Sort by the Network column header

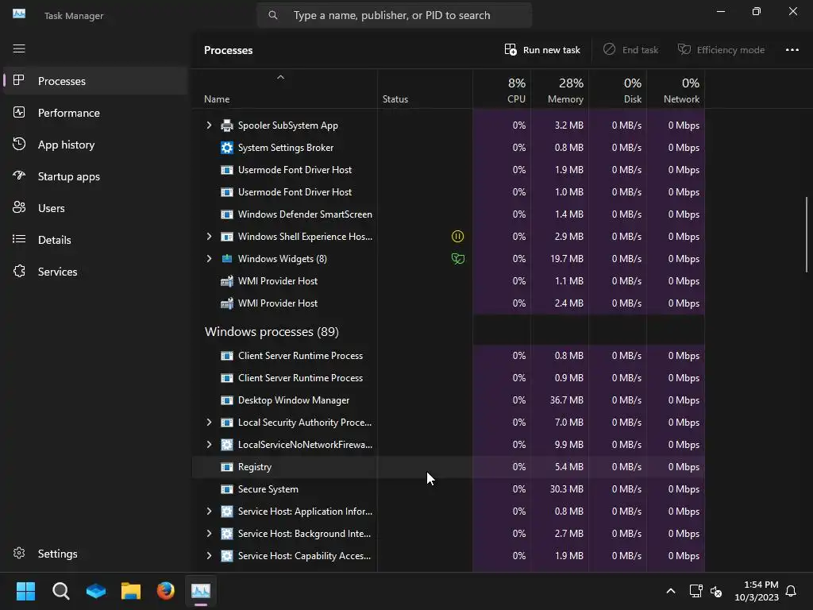[x=676, y=90]
